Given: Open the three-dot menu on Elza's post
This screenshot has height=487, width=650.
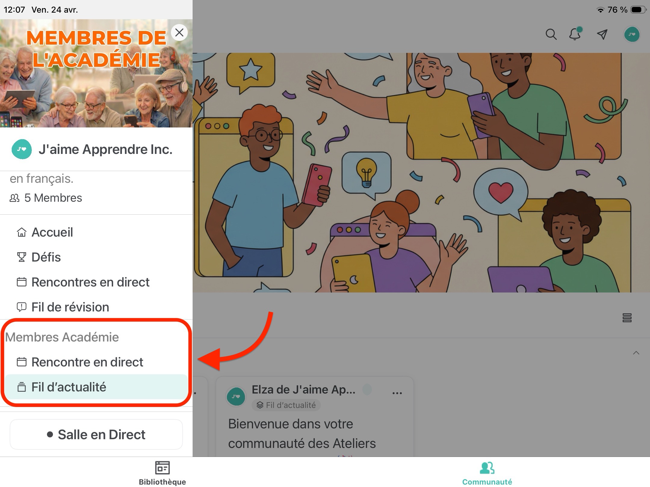Looking at the screenshot, I should tap(397, 393).
